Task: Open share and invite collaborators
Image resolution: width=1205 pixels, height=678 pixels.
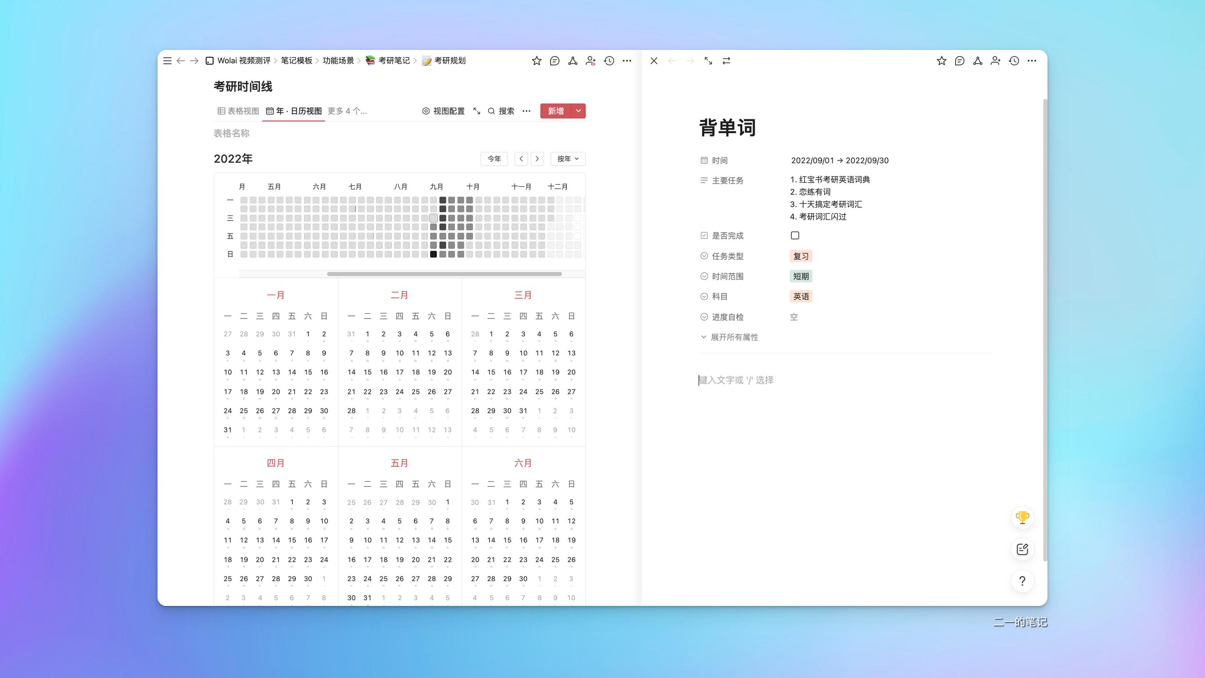Action: pos(590,61)
